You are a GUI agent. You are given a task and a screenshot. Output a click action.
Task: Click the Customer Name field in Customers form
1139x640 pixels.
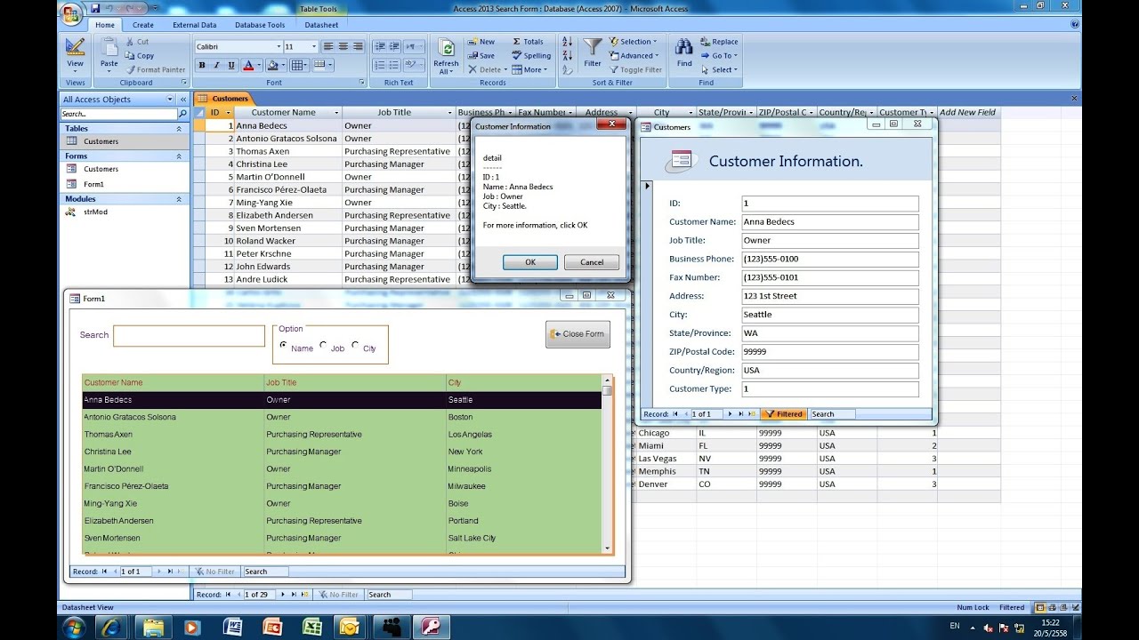[830, 222]
